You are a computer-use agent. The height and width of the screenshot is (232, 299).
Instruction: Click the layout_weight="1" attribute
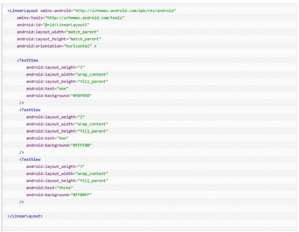click(x=56, y=67)
